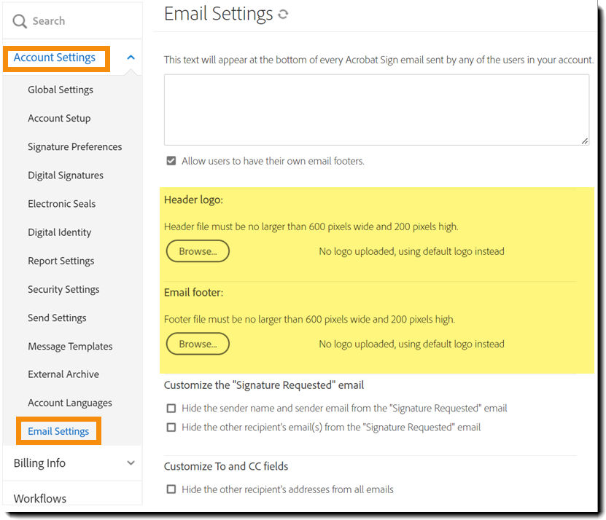Screen dimensions: 606x520
Task: Toggle Allow users to have own email footers
Action: point(171,161)
